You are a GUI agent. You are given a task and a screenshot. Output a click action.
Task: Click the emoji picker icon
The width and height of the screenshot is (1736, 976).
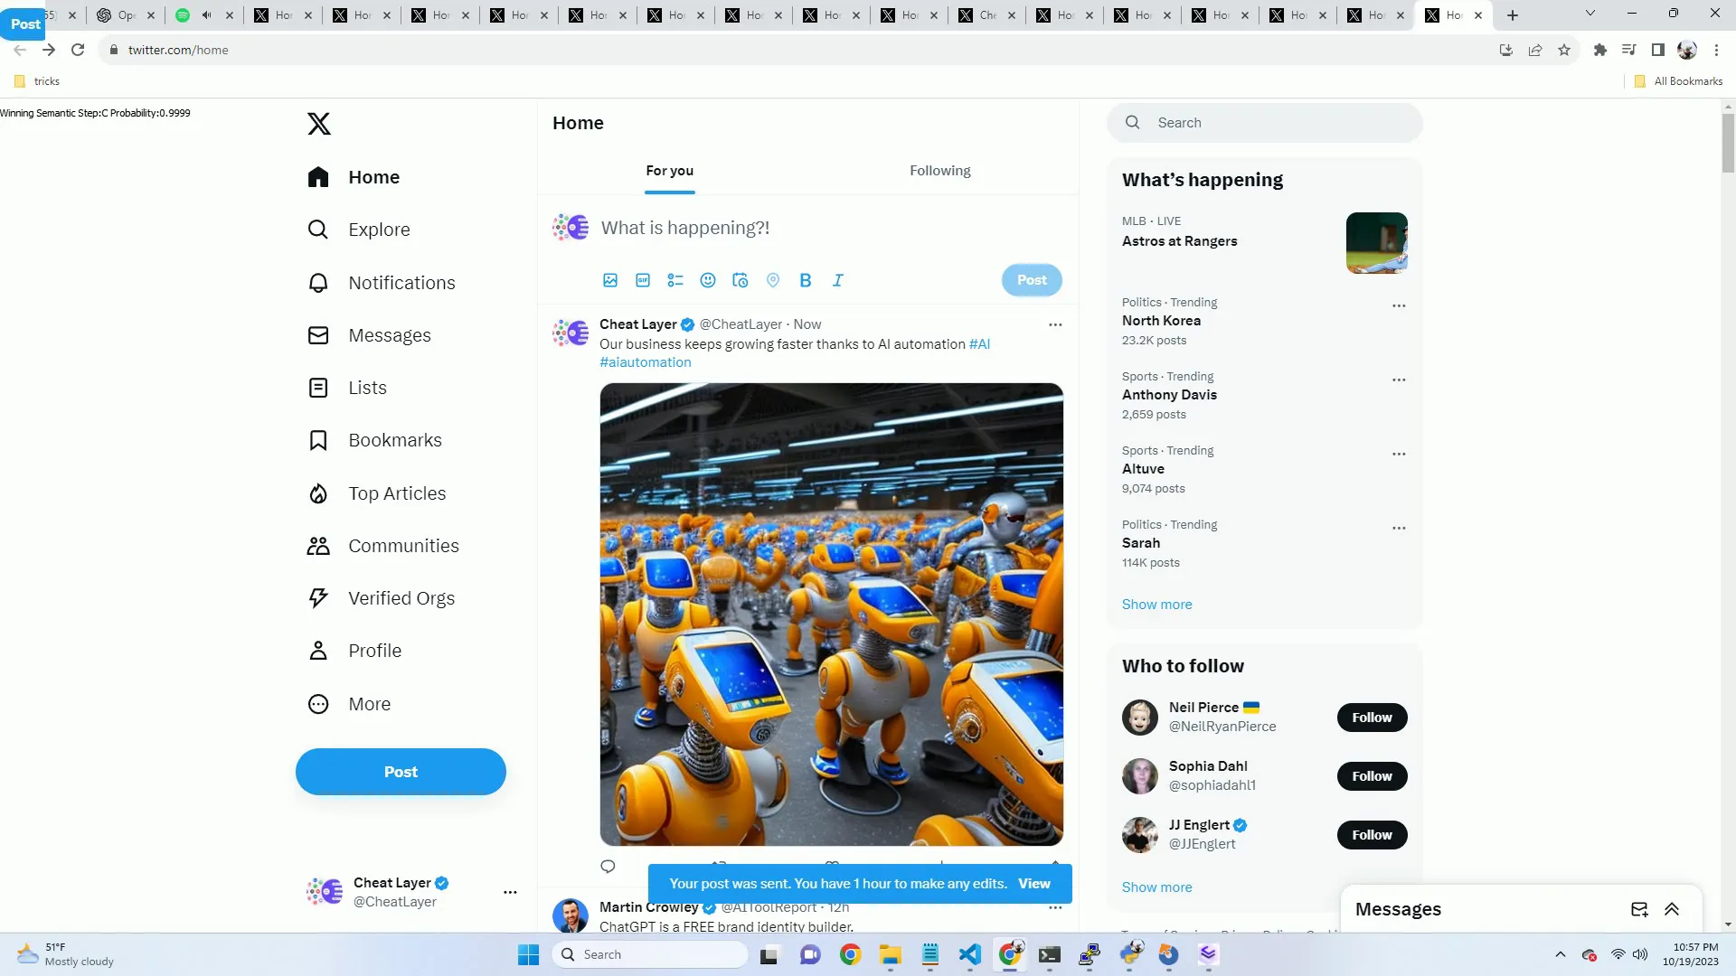pos(707,279)
